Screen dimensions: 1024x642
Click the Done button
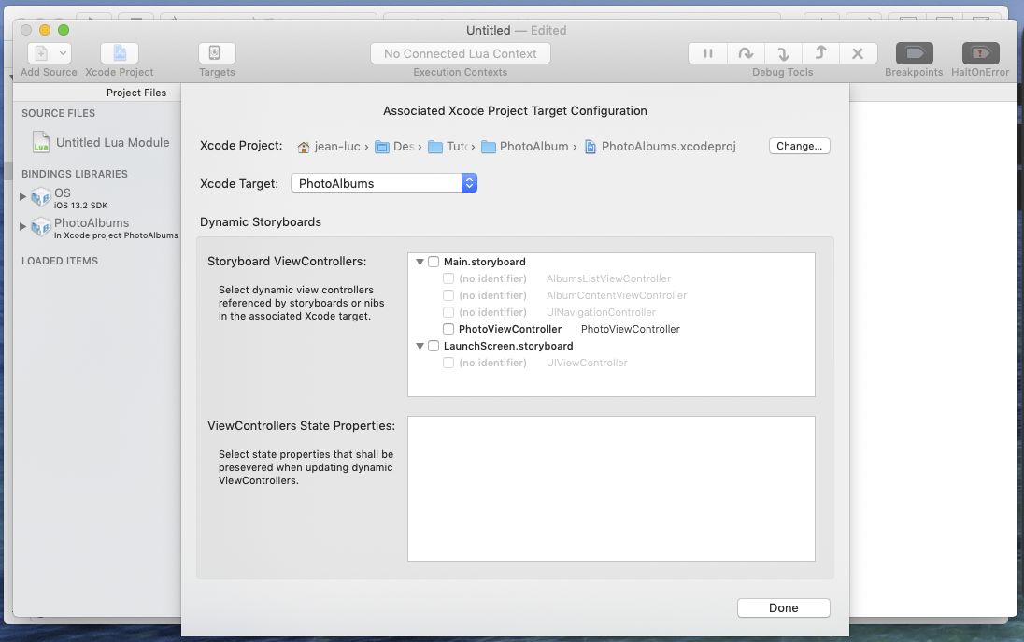(x=784, y=608)
